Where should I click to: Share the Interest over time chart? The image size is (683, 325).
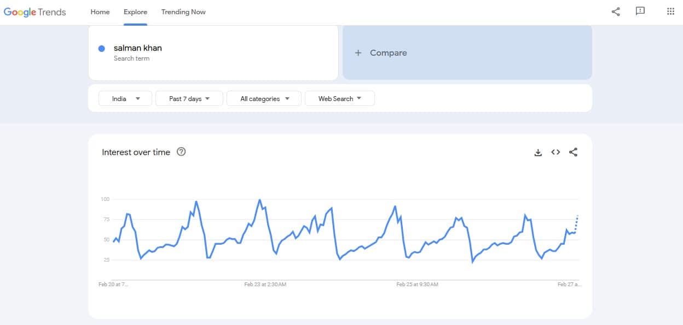[573, 152]
